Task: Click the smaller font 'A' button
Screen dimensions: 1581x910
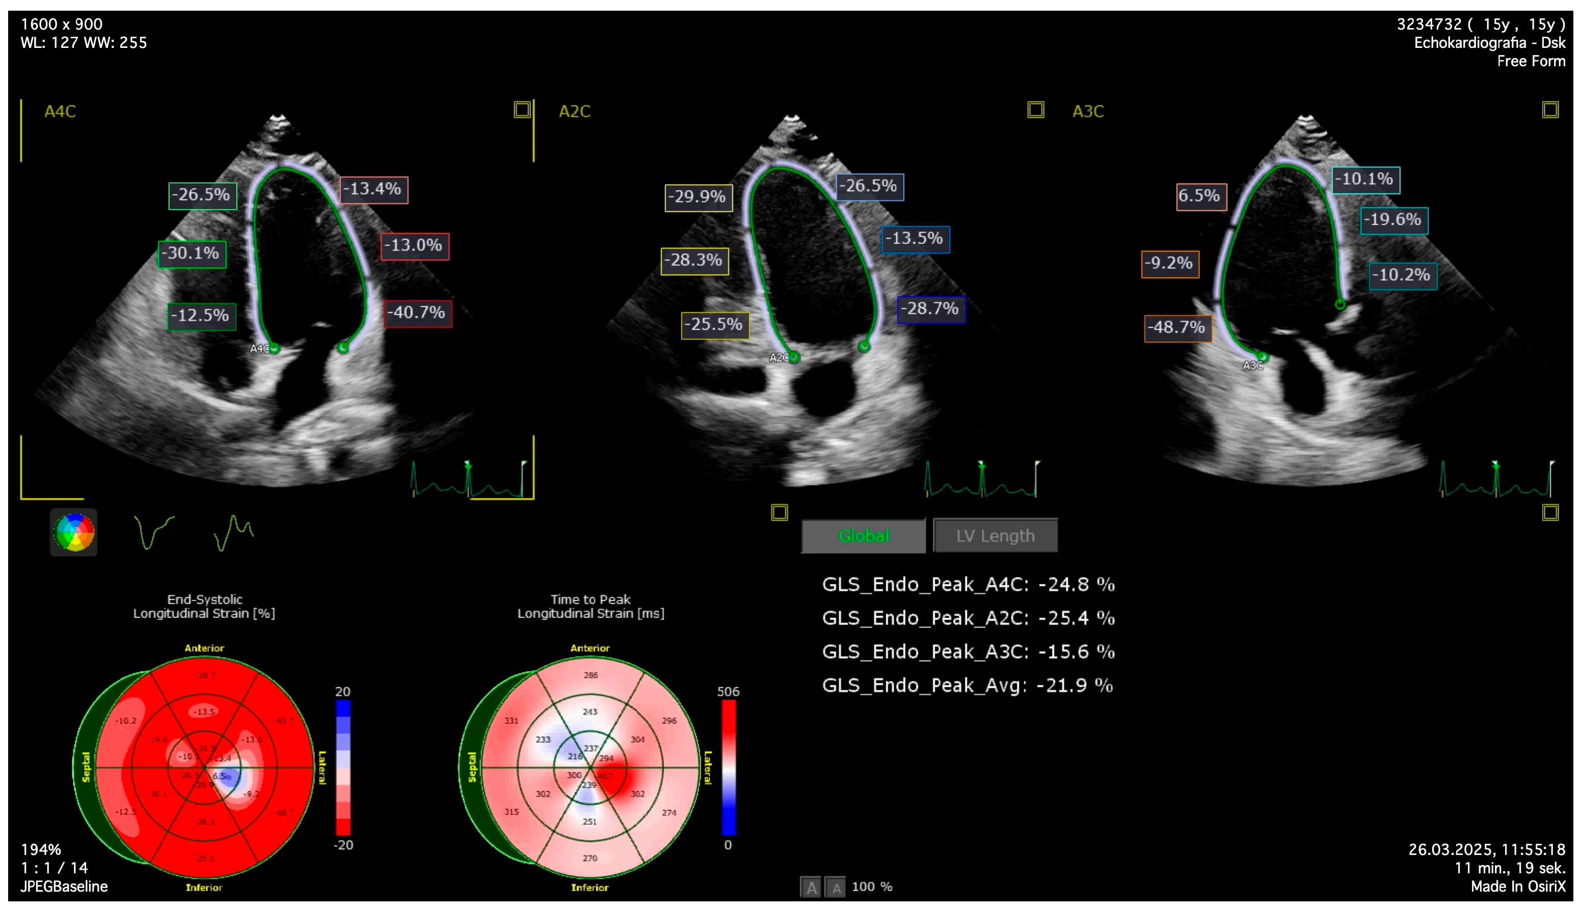Action: [836, 887]
